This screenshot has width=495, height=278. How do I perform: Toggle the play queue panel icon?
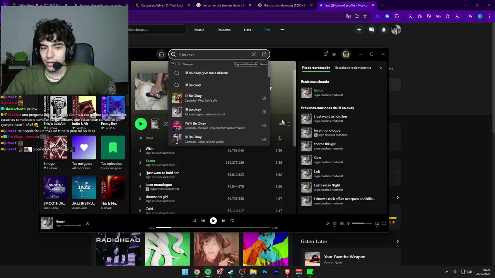click(335, 224)
